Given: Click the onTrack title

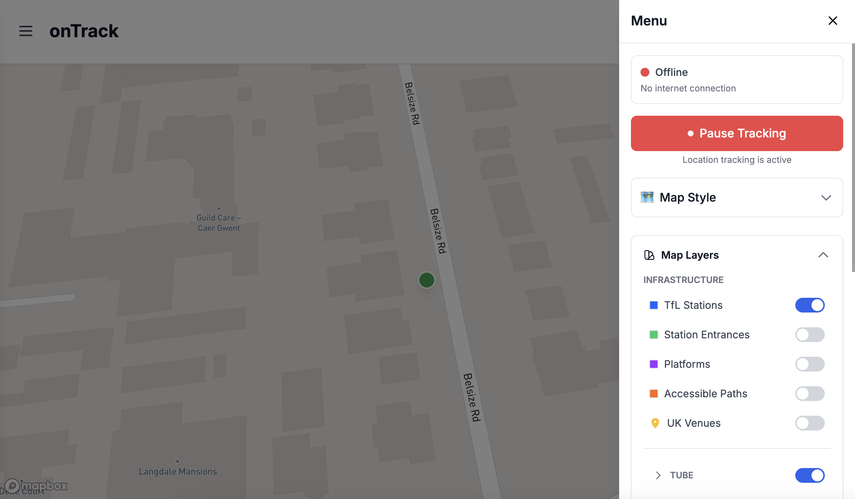Looking at the screenshot, I should coord(84,31).
